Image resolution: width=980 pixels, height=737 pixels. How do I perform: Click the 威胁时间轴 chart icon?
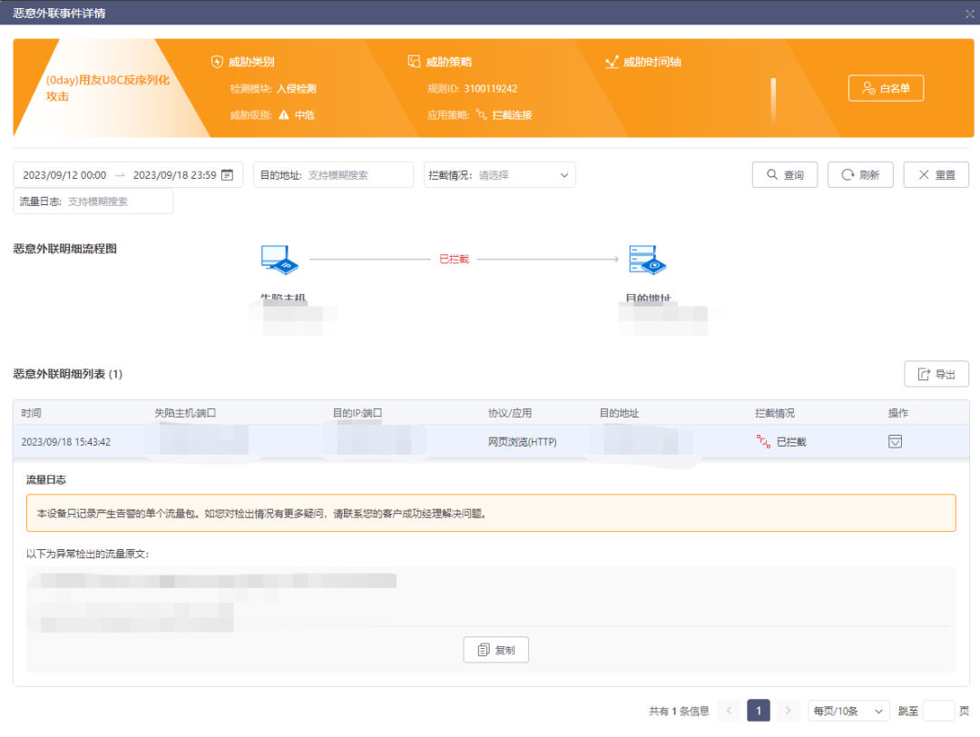click(612, 61)
